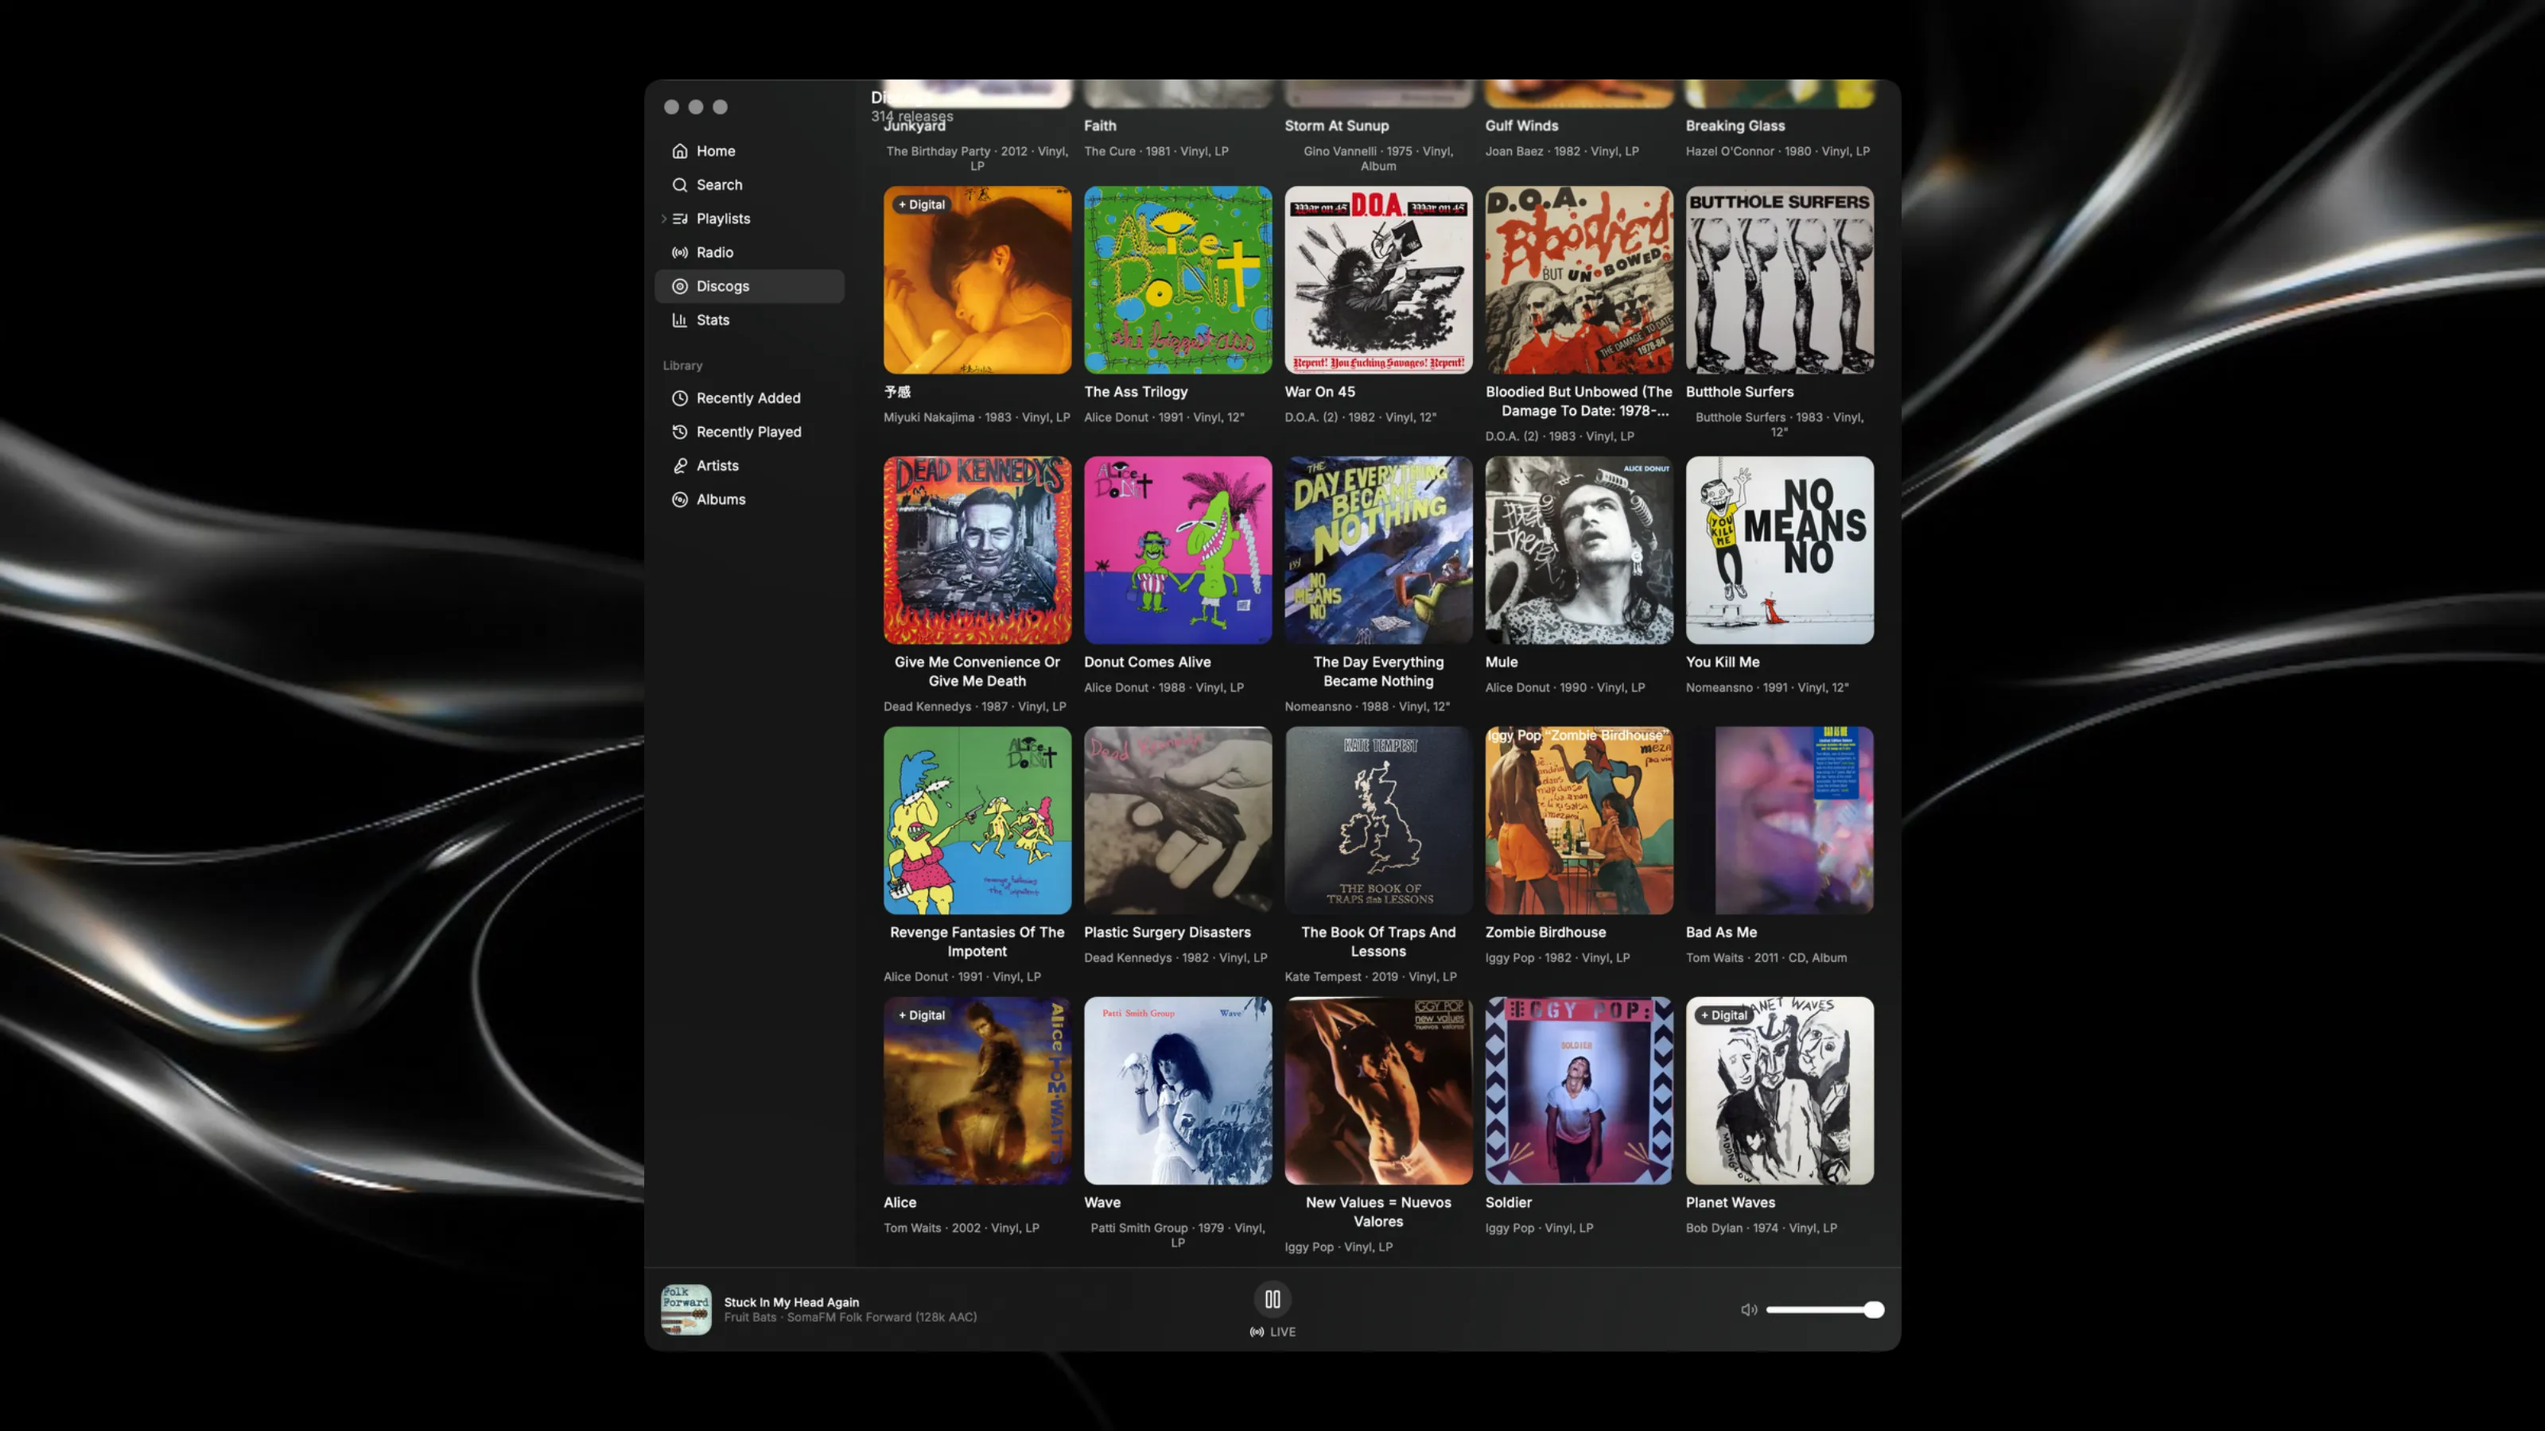The height and width of the screenshot is (1431, 2545).
Task: Open Playlists in the sidebar
Action: pyautogui.click(x=748, y=219)
